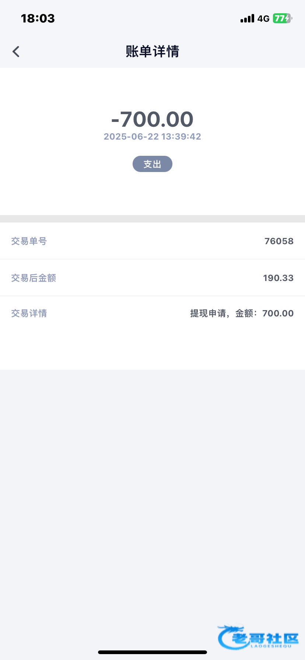Tap the 支出 expense tag
Viewport: 305px width, 660px height.
[x=152, y=164]
